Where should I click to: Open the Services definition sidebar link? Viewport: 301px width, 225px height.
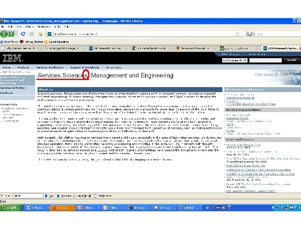point(13,88)
